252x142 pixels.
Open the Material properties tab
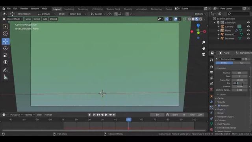(211, 129)
